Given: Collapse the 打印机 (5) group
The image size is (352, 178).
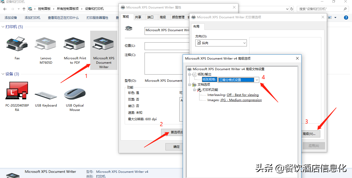Looking at the screenshot, I should click(3, 27).
